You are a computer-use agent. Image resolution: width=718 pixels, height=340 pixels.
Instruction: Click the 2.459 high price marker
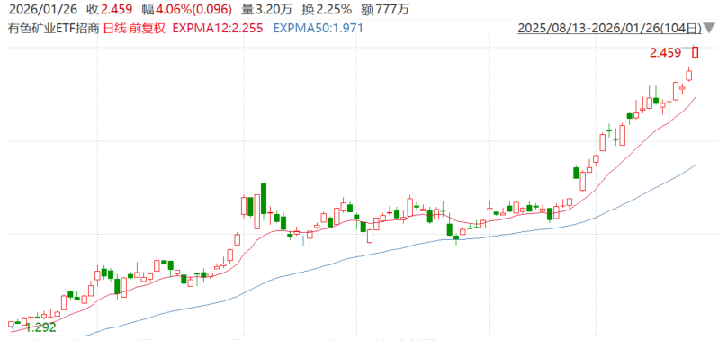[x=665, y=53]
